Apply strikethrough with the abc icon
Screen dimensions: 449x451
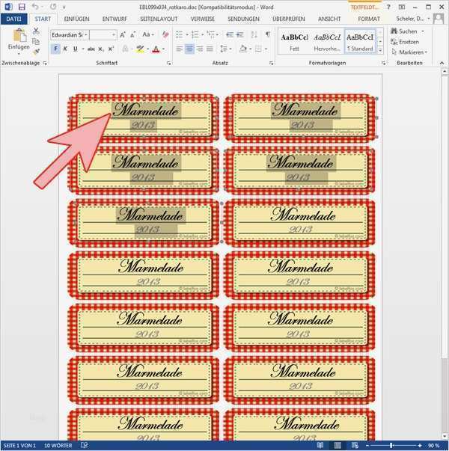(91, 49)
